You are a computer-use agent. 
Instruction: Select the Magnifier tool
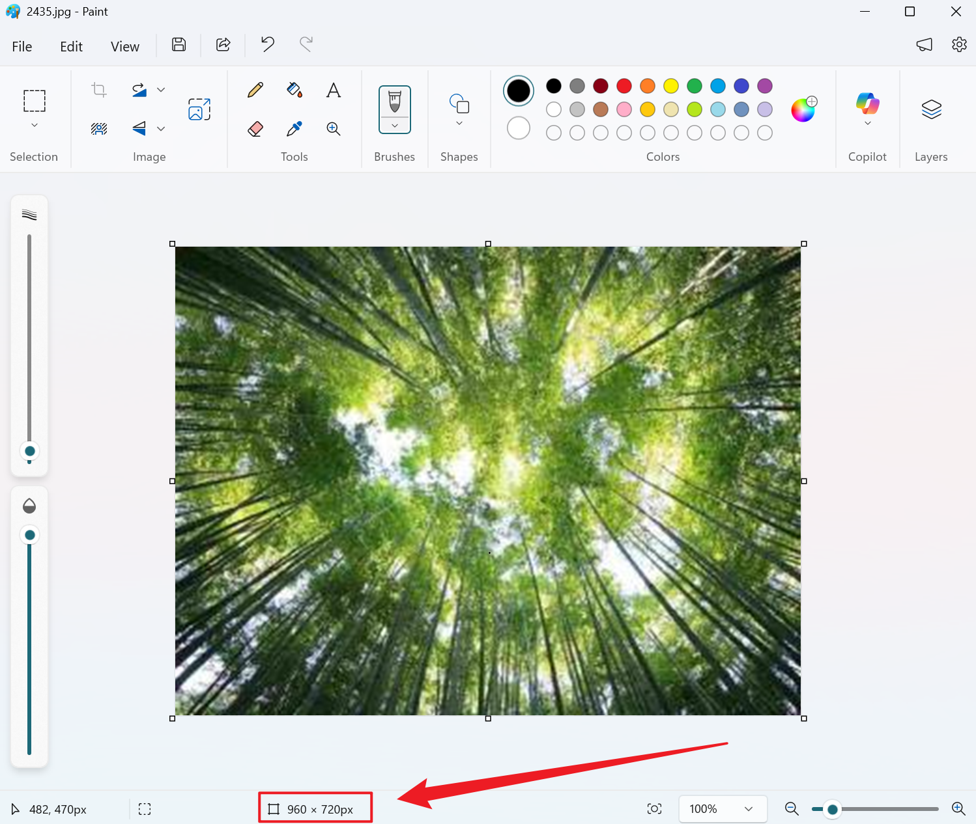[x=334, y=129]
